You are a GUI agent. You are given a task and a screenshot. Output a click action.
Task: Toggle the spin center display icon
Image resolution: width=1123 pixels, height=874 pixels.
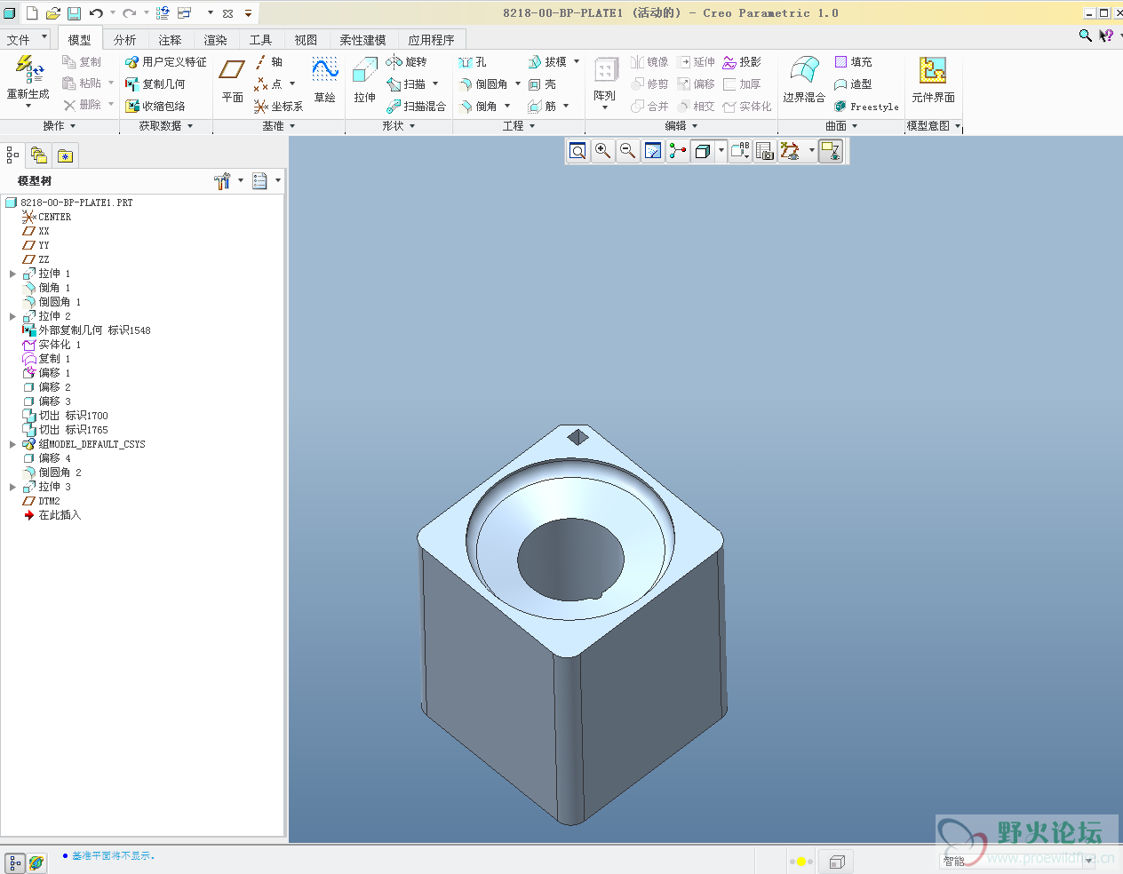(x=677, y=151)
